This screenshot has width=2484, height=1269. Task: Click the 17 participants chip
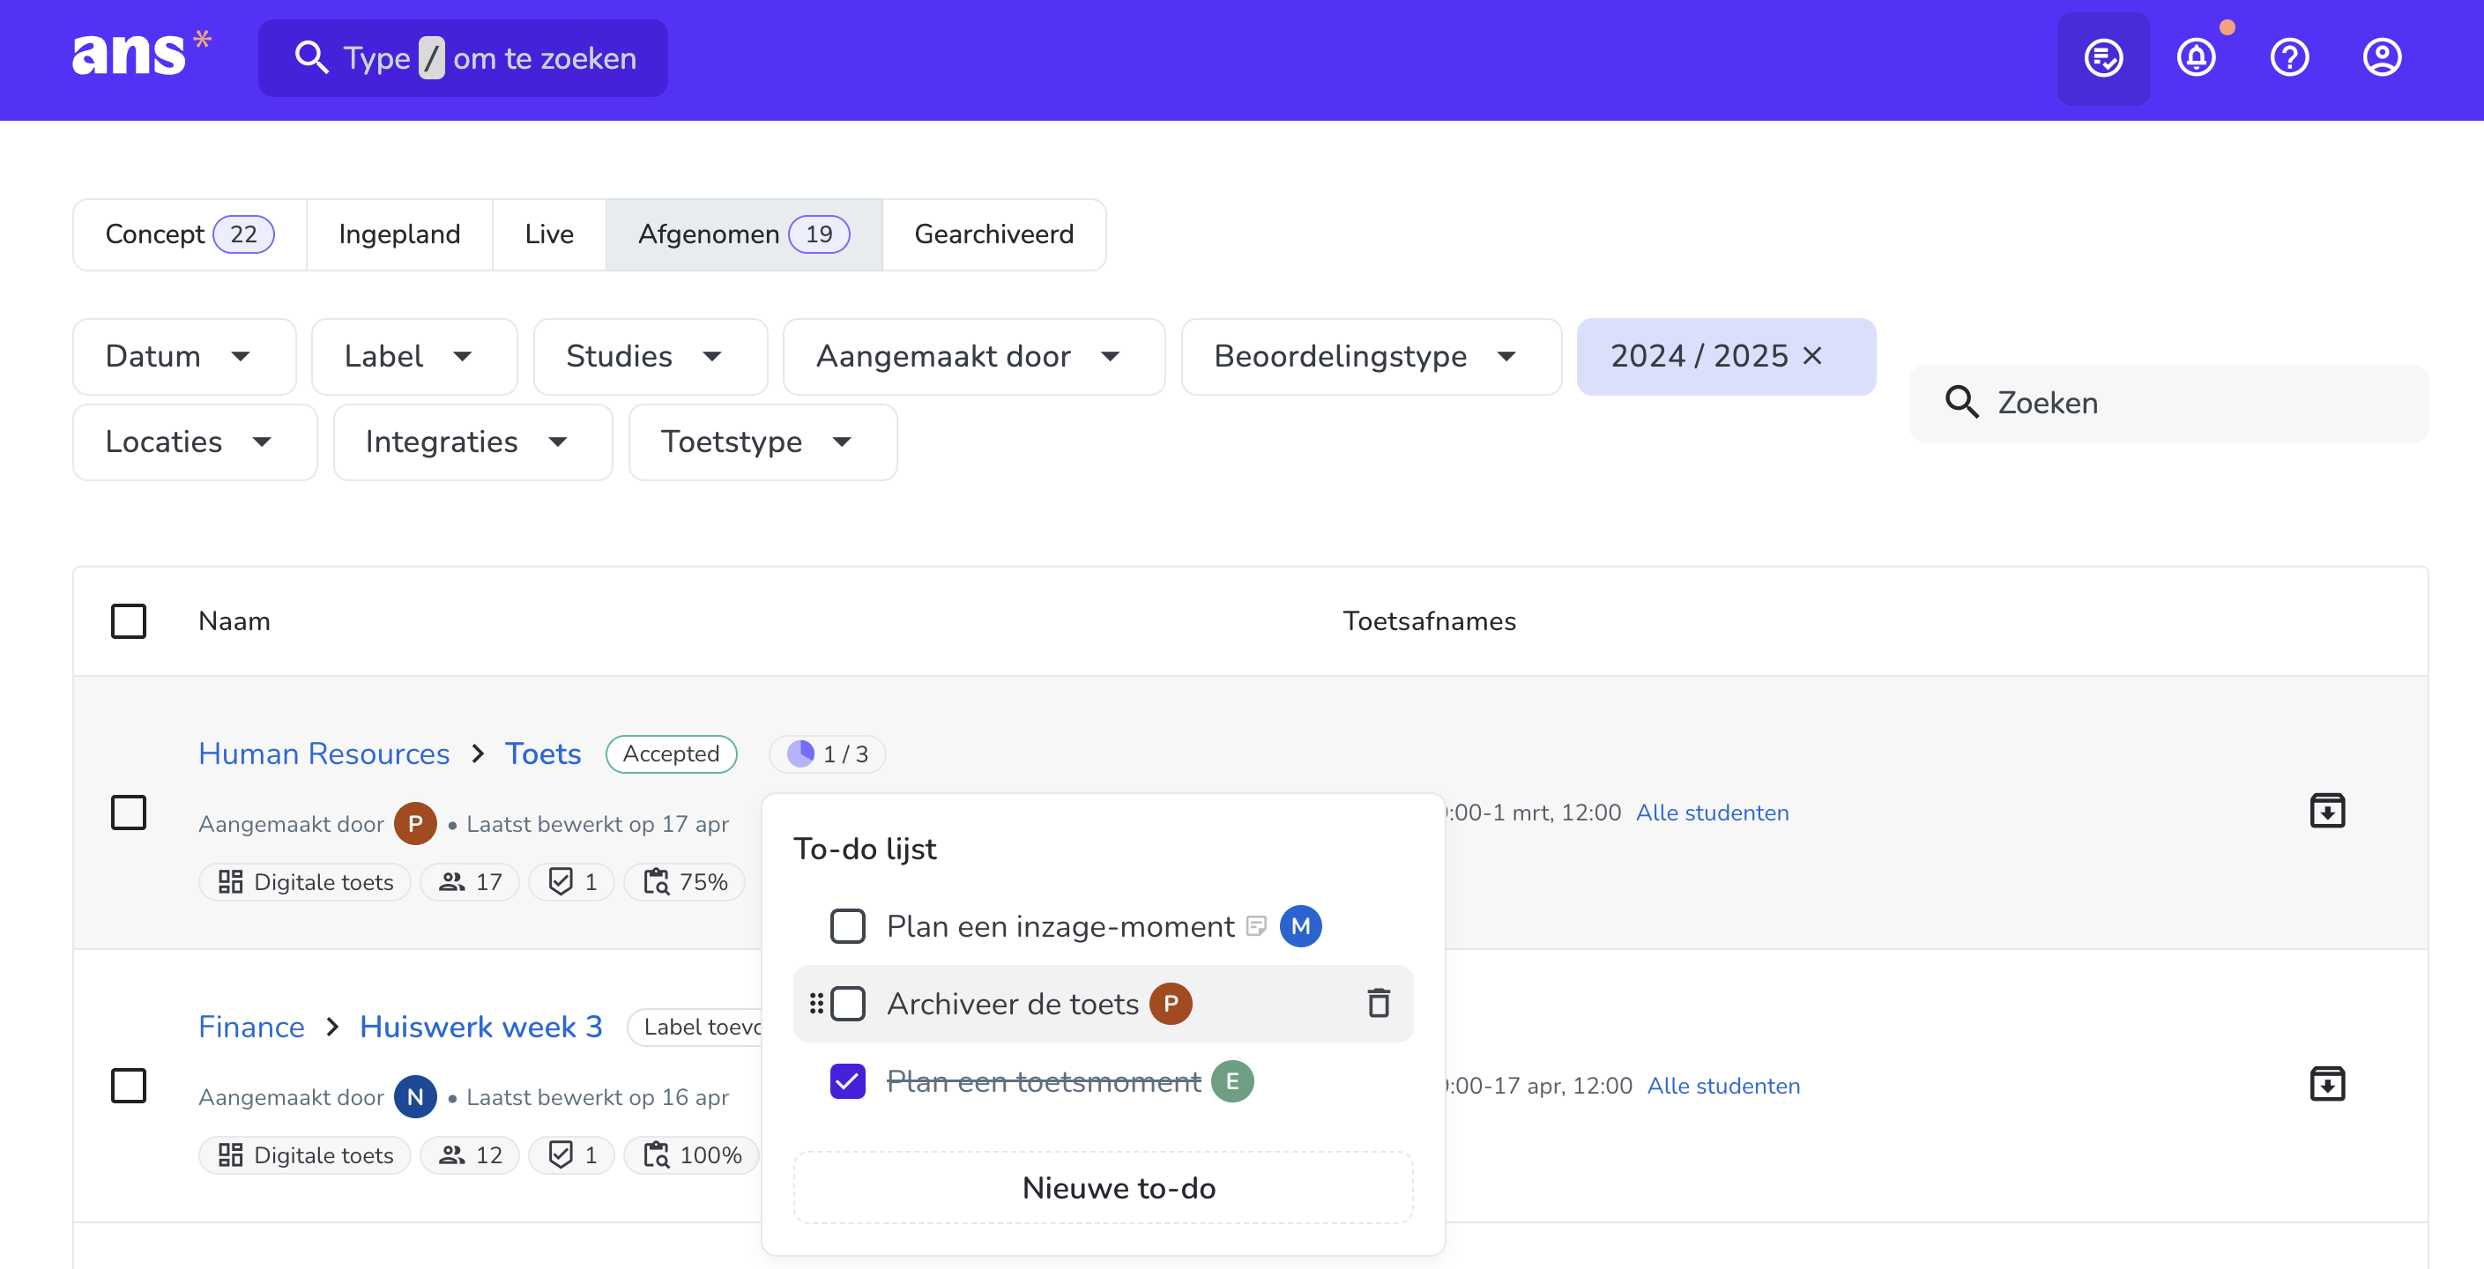click(x=470, y=881)
